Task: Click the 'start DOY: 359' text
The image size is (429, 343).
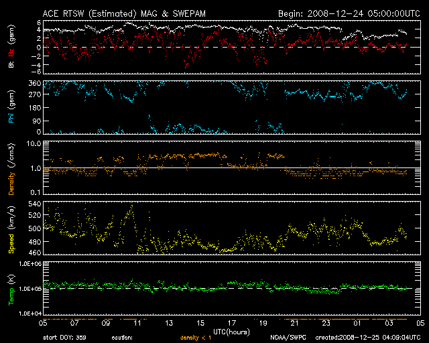Action: 65,338
